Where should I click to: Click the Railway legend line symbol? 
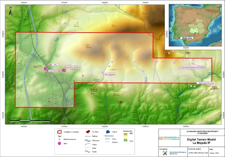[88, 136]
